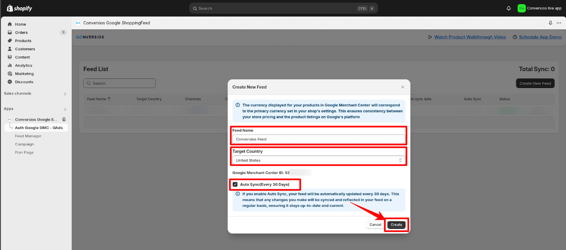
Task: Click the Analytics chart icon
Action: [10, 66]
